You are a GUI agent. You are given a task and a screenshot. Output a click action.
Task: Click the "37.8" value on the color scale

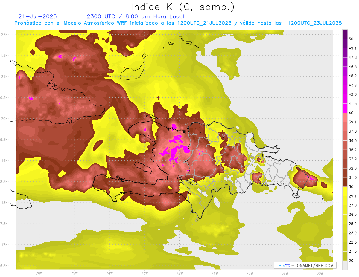pyautogui.click(x=353, y=131)
